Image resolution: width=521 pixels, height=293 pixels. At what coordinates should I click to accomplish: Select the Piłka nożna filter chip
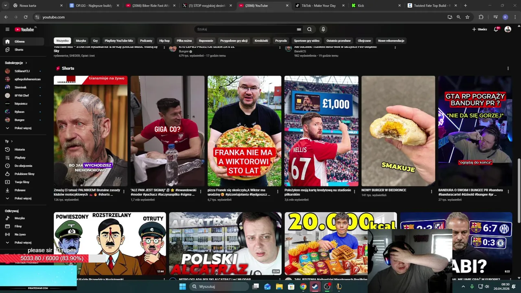(184, 41)
